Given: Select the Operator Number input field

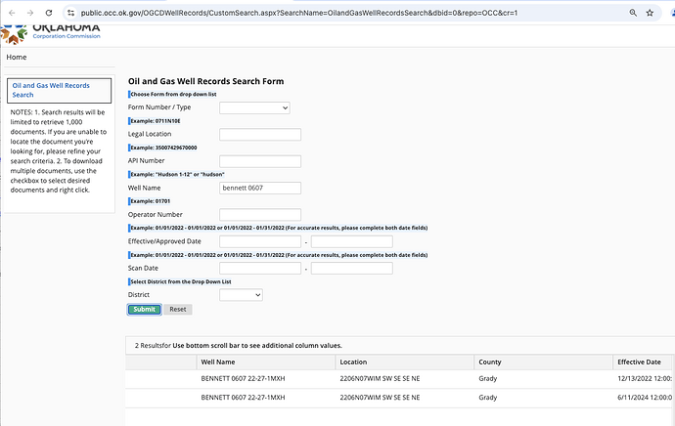Looking at the screenshot, I should click(x=259, y=214).
